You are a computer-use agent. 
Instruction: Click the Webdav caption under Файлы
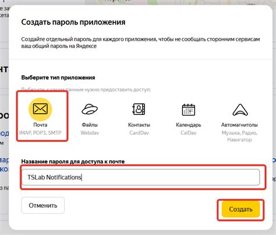(90, 133)
